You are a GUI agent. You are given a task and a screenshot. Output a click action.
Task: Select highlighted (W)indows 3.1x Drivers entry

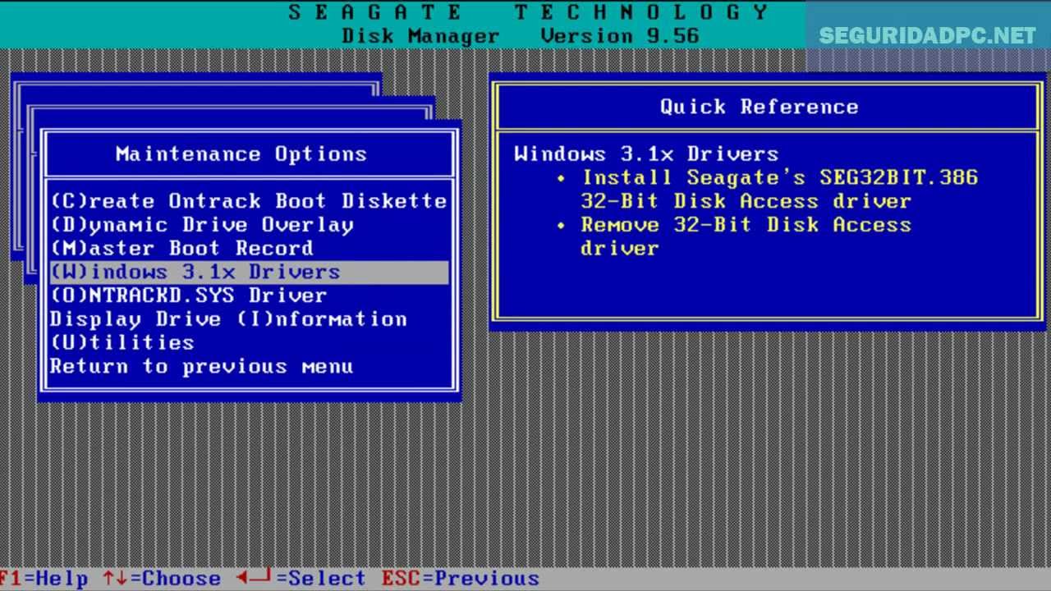249,273
